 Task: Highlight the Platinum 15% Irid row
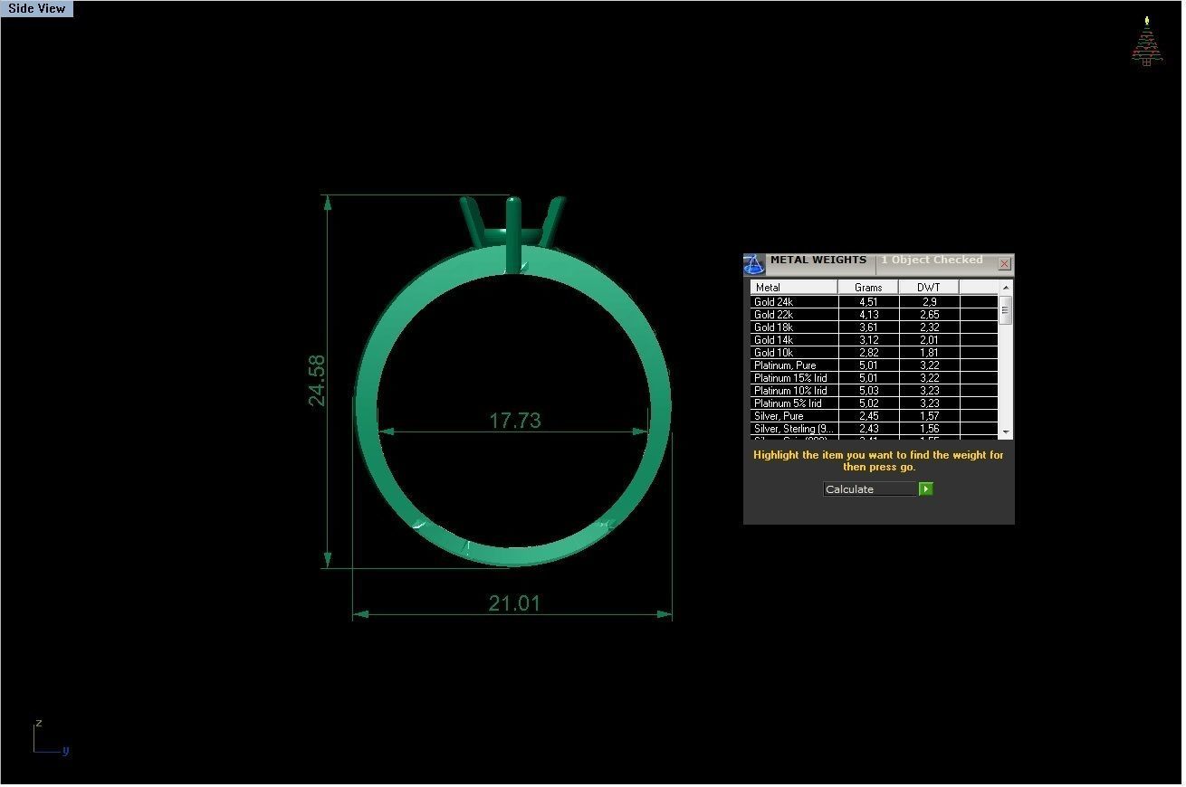click(x=874, y=378)
